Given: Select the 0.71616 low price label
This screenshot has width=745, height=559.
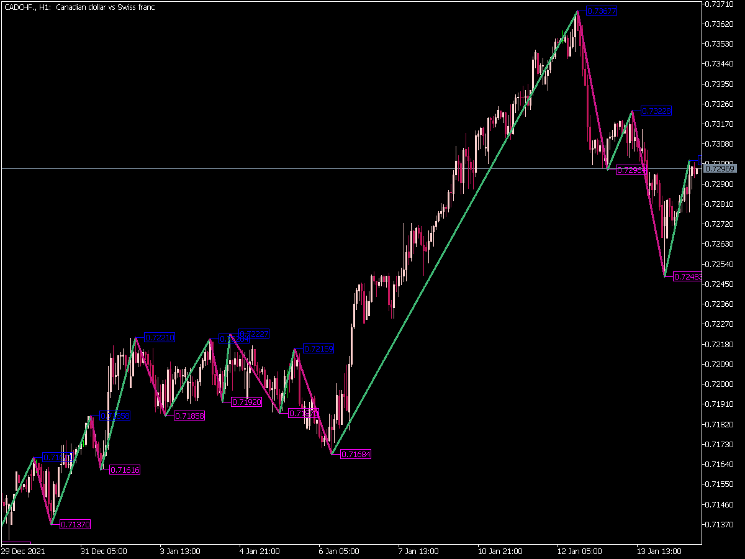Looking at the screenshot, I should [124, 468].
